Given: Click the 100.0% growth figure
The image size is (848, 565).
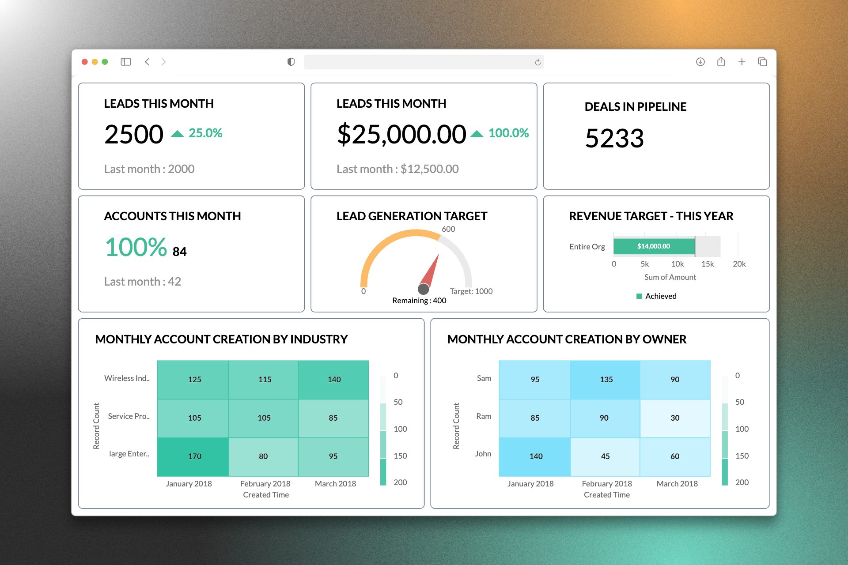Looking at the screenshot, I should pos(509,133).
